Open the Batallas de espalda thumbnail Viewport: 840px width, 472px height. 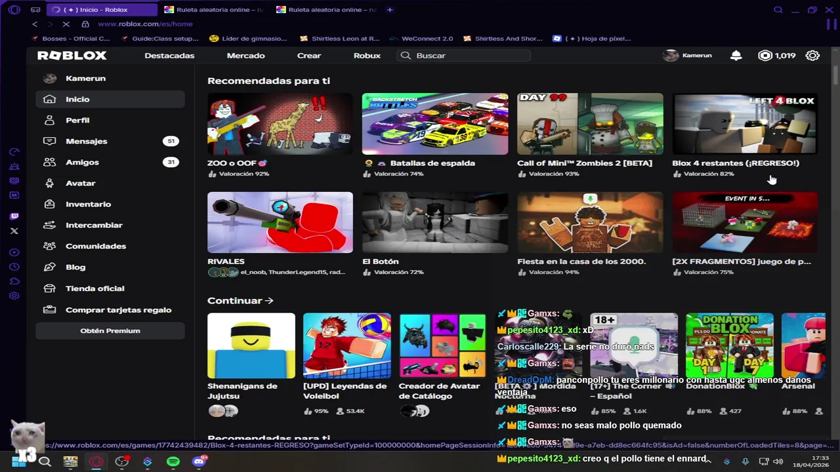coord(435,124)
